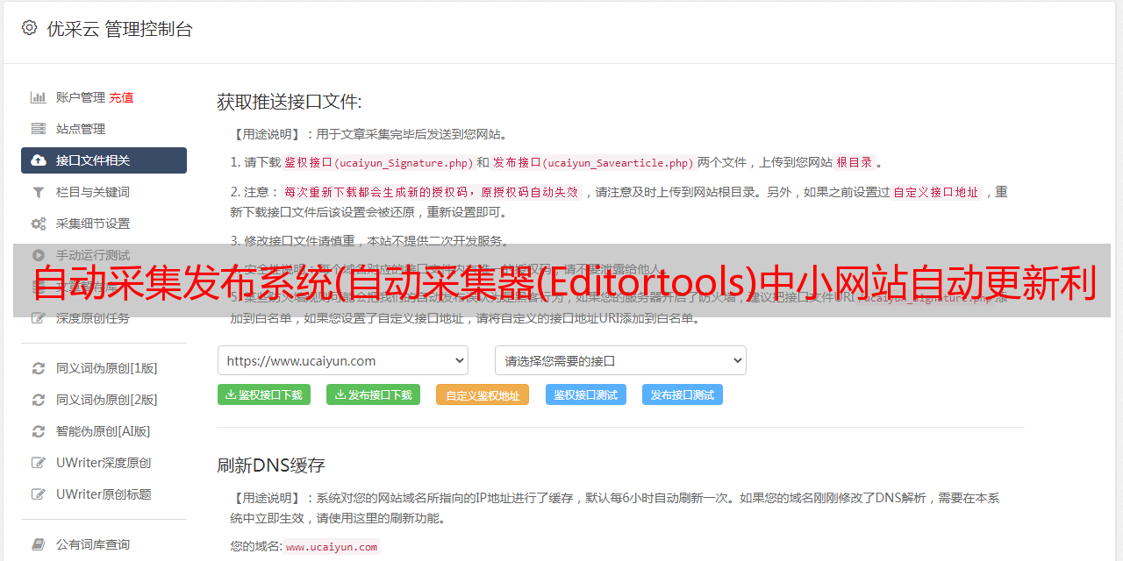Click the 充值 recharge link
1123x561 pixels.
121,97
